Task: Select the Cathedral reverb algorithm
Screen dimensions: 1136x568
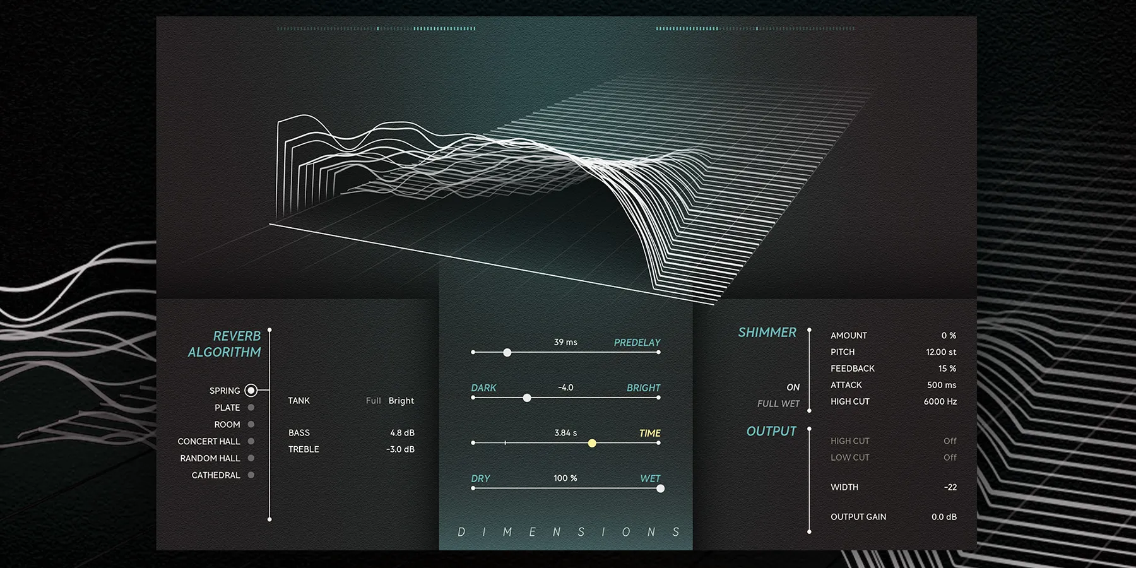Action: [x=251, y=475]
